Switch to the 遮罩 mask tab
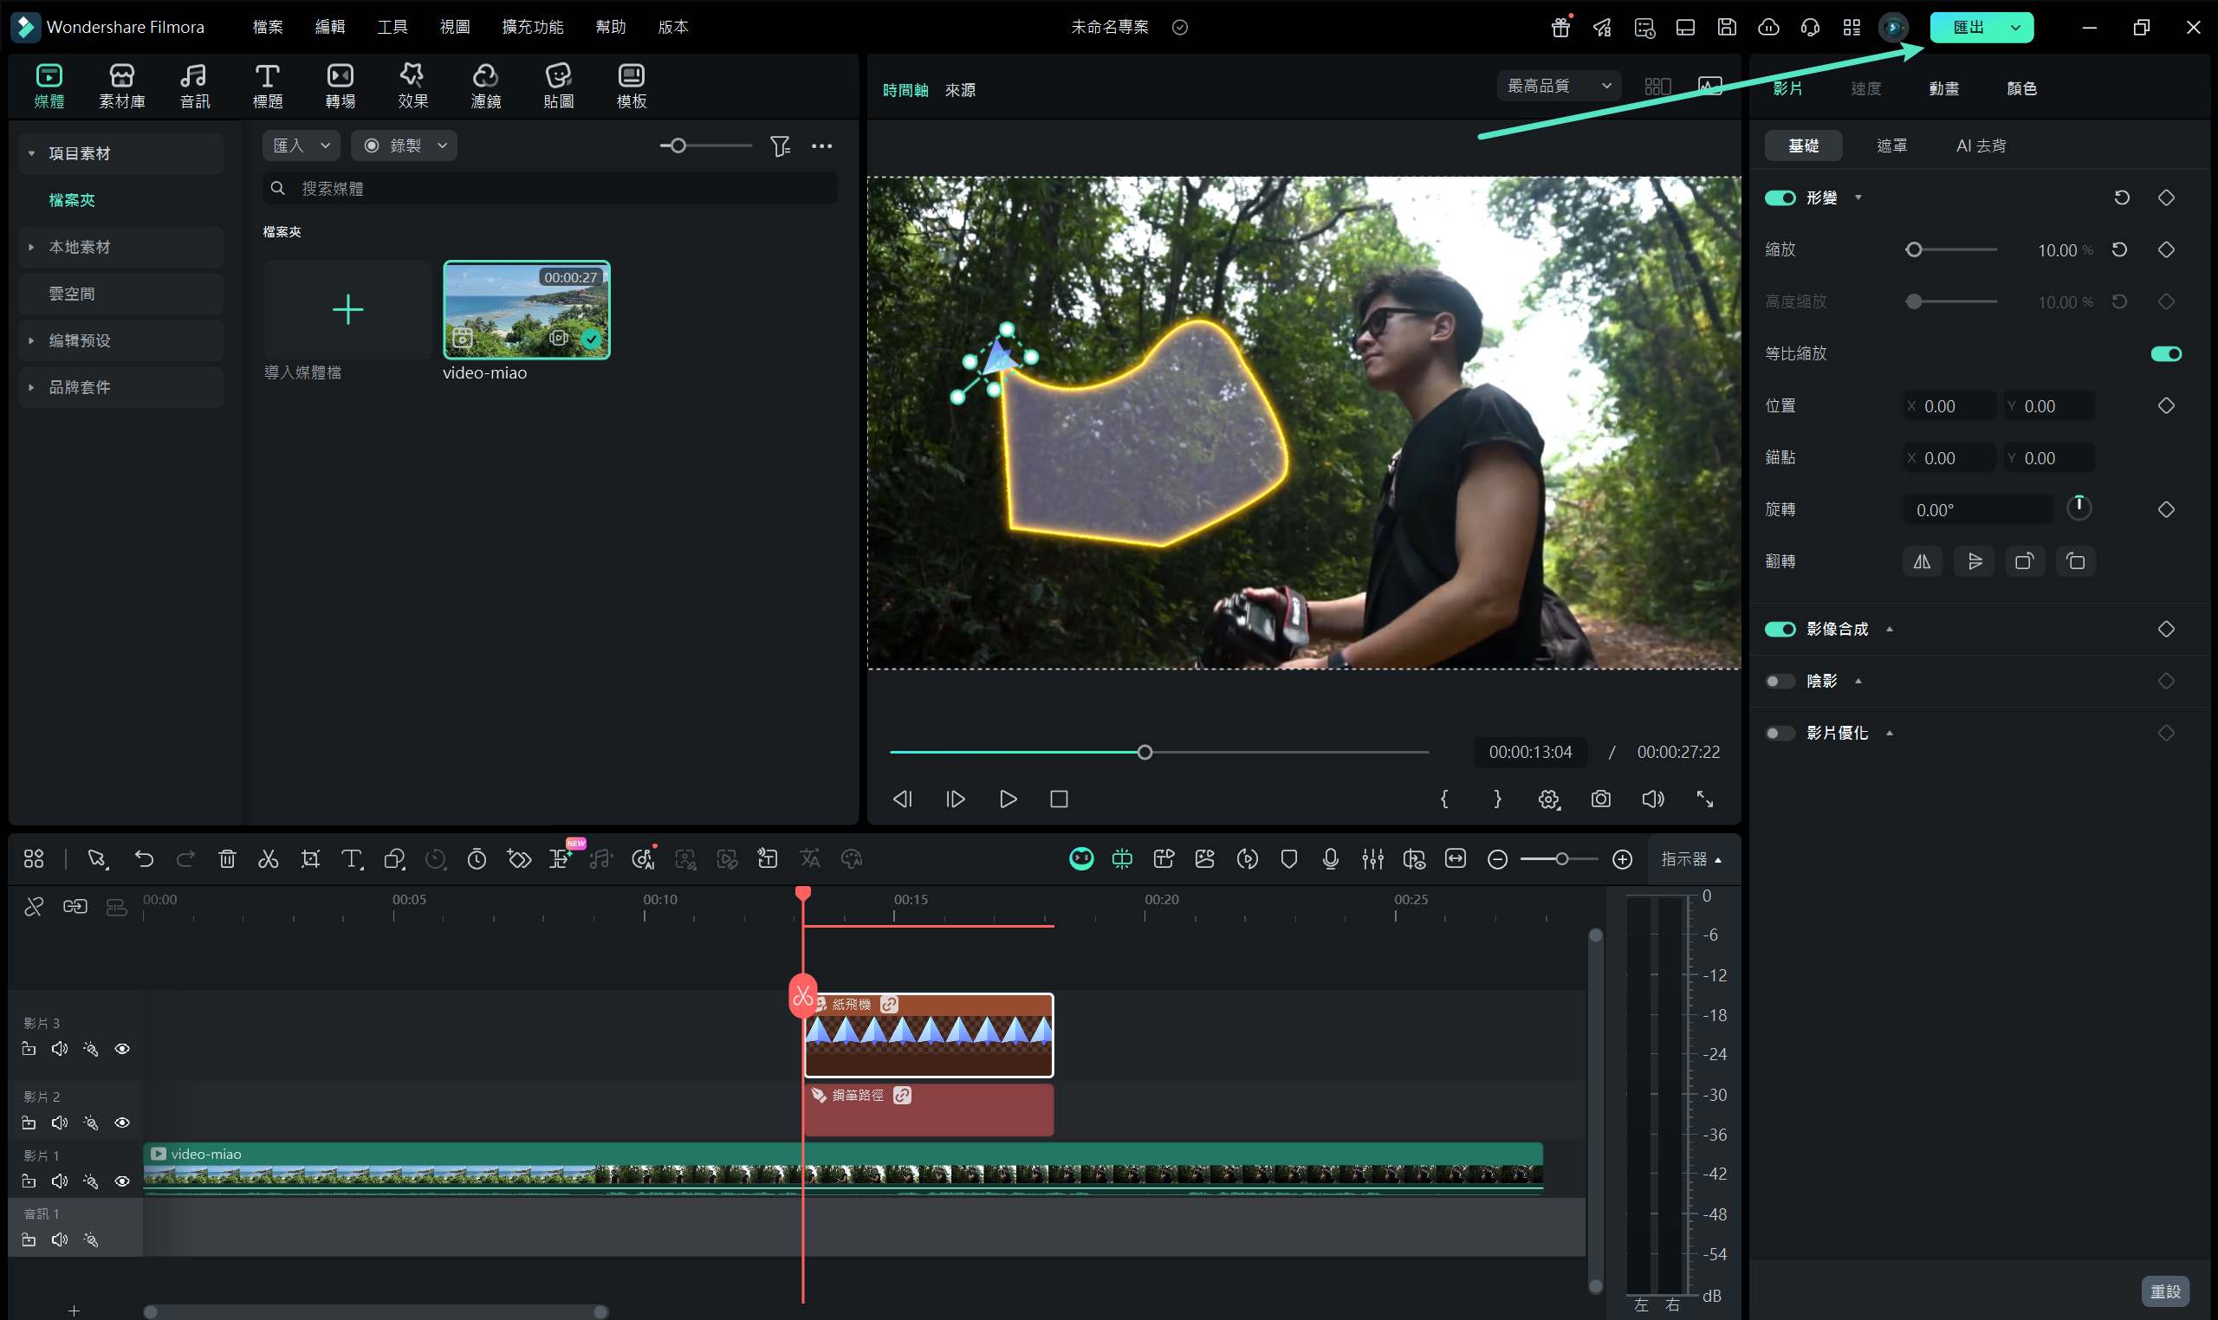The width and height of the screenshot is (2218, 1320). (1891, 145)
